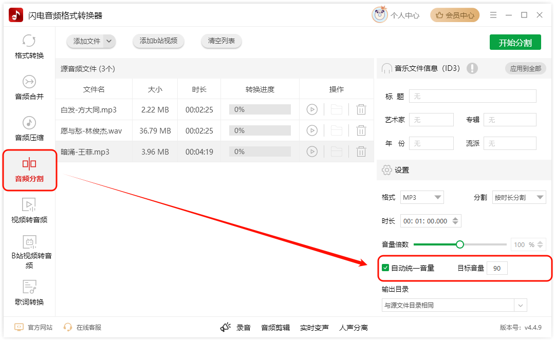This screenshot has height=341, width=555.
Task: Click the 大小 column header
Action: (155, 89)
